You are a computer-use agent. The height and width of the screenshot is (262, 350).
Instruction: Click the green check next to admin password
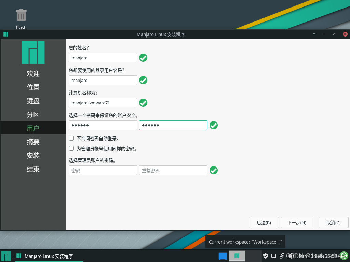(x=214, y=170)
